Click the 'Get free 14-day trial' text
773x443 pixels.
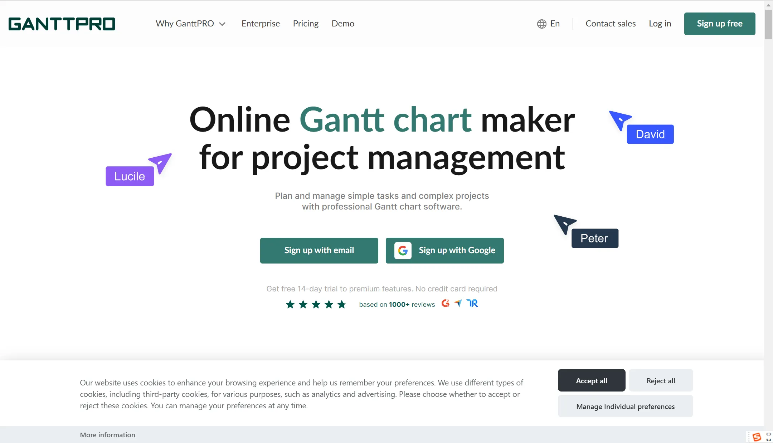point(382,289)
